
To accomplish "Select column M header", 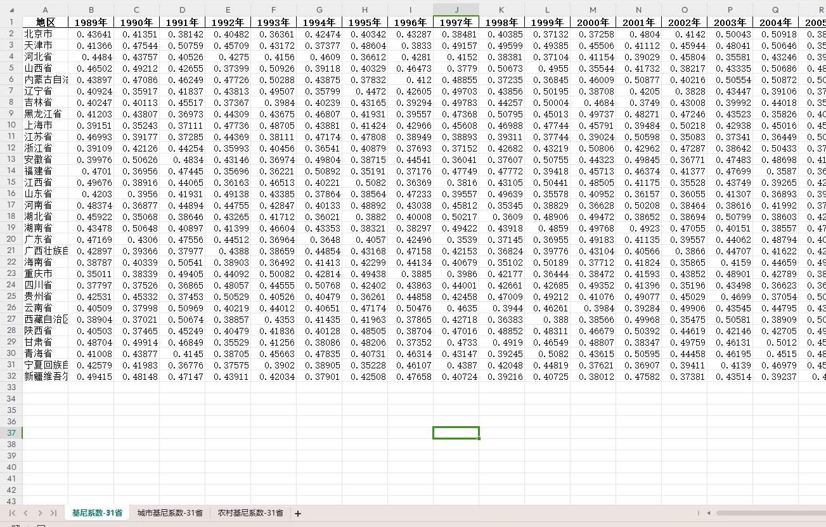I will click(x=593, y=10).
